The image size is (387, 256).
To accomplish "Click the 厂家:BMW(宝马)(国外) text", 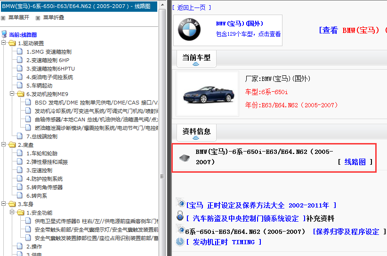I will point(278,79).
